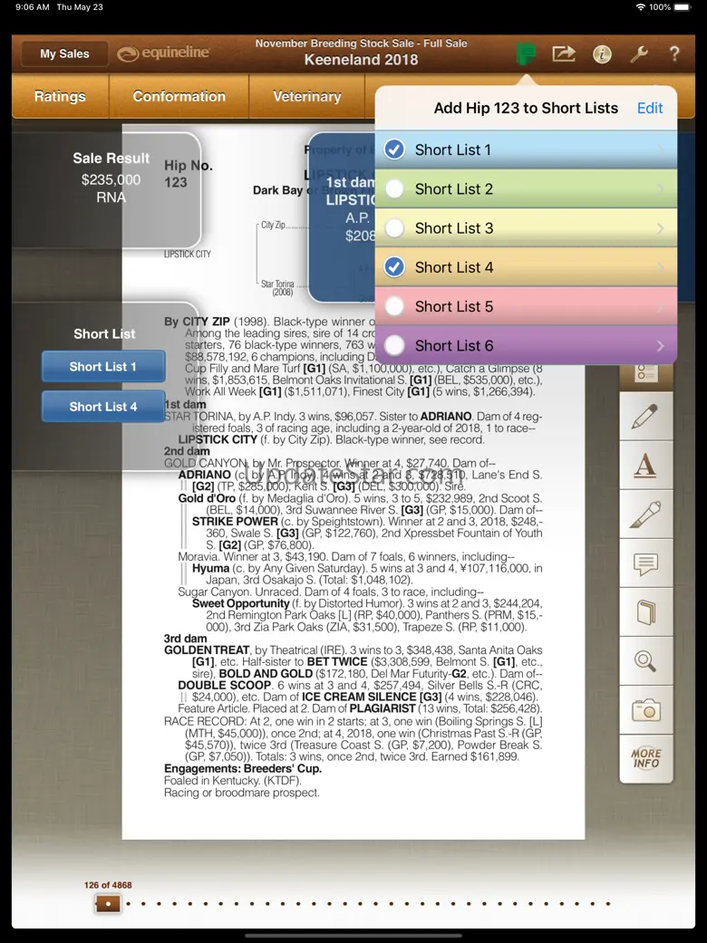Expand Short List 5 chevron

[660, 306]
